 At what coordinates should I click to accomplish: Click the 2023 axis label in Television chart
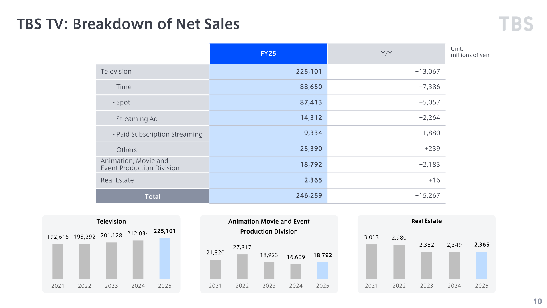click(111, 286)
